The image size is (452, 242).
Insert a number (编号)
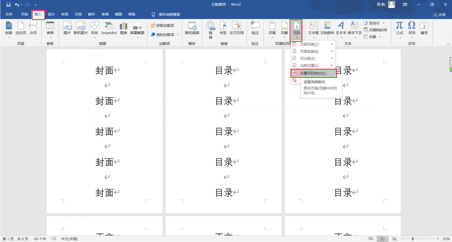pyautogui.click(x=424, y=28)
